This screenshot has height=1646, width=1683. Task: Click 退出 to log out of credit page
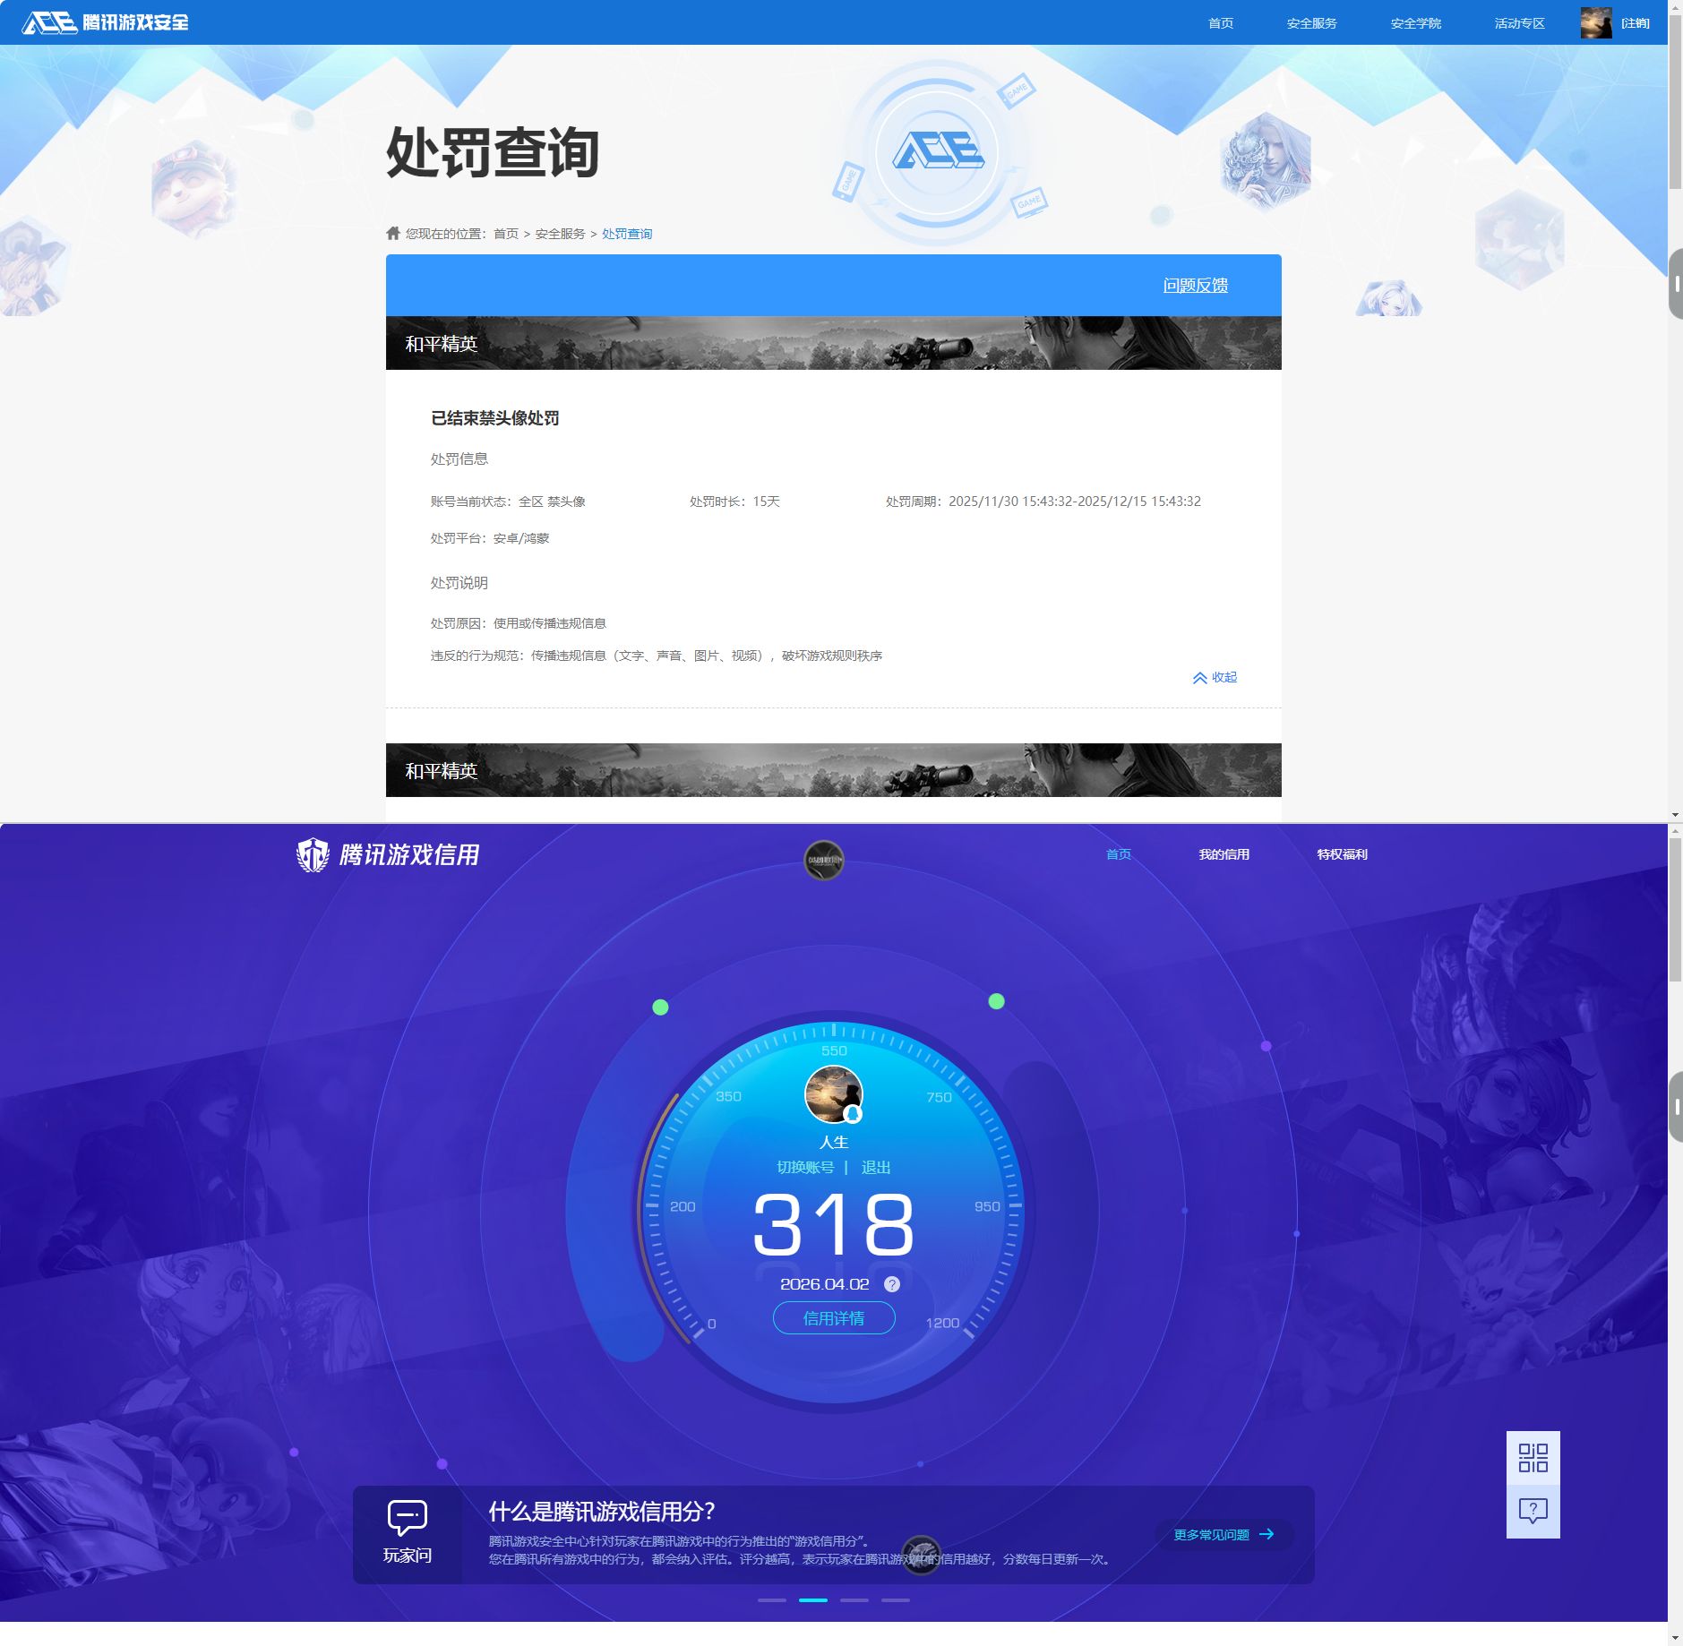tap(875, 1167)
